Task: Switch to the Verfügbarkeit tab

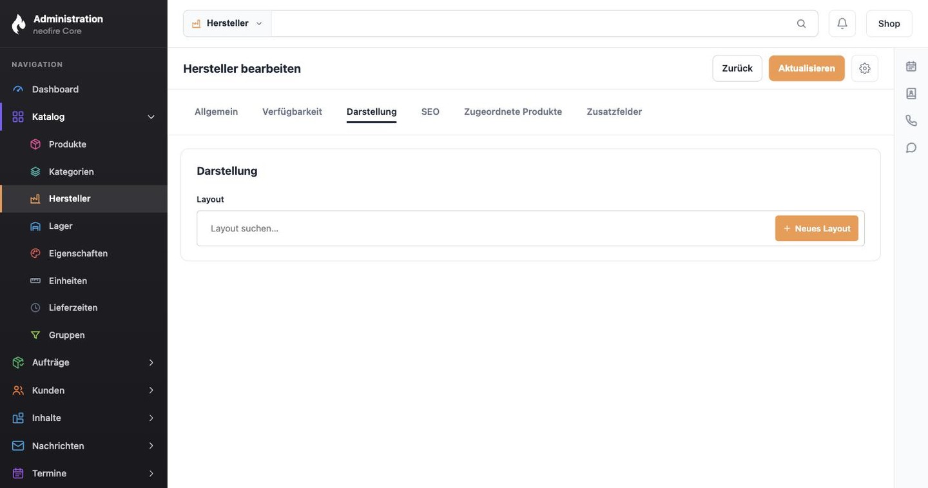Action: [x=292, y=112]
